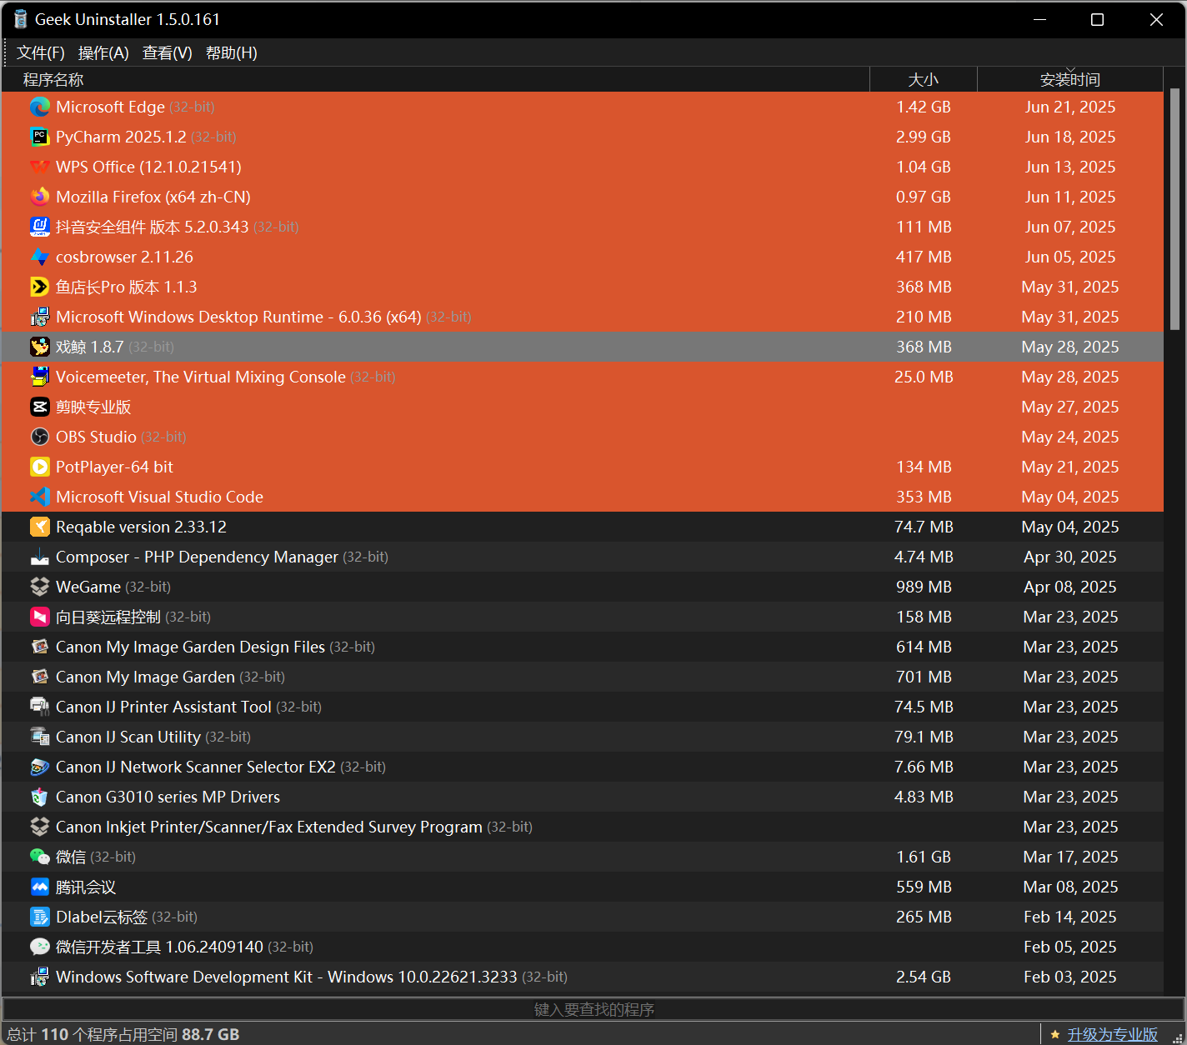Click the 腾讯会议 icon
The image size is (1187, 1045).
tap(40, 887)
